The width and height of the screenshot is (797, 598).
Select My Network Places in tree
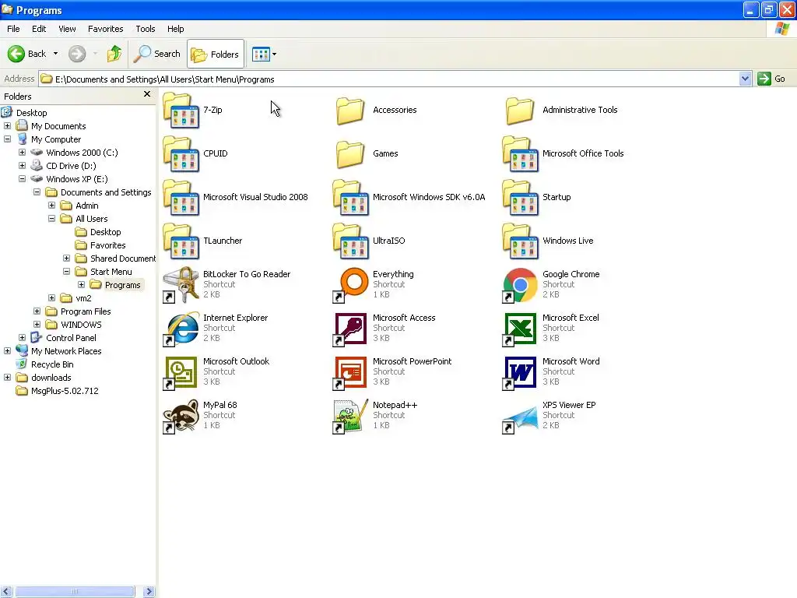pyautogui.click(x=66, y=351)
